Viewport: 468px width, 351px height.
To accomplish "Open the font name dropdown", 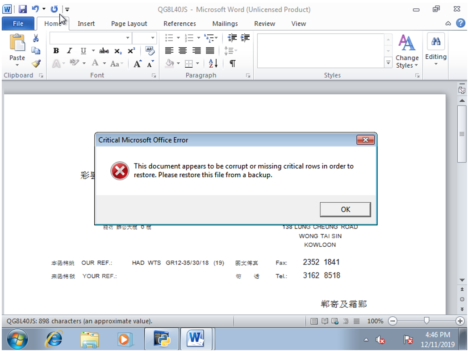I will tap(127, 38).
